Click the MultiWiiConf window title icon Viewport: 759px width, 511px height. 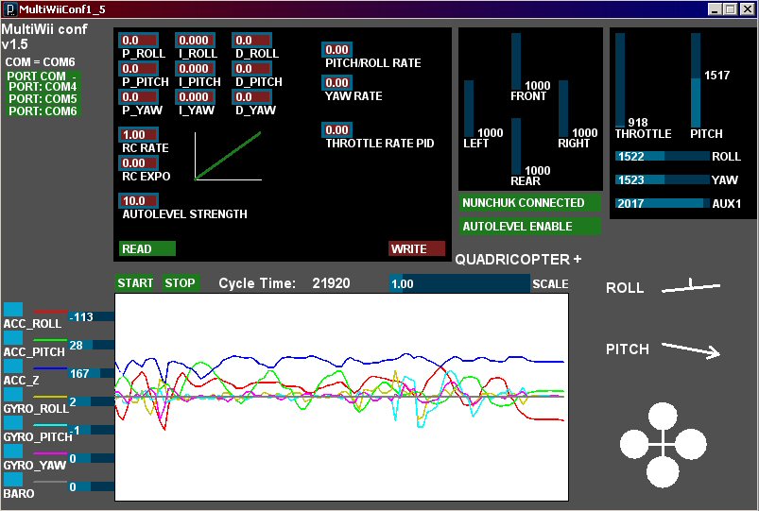pos(10,9)
